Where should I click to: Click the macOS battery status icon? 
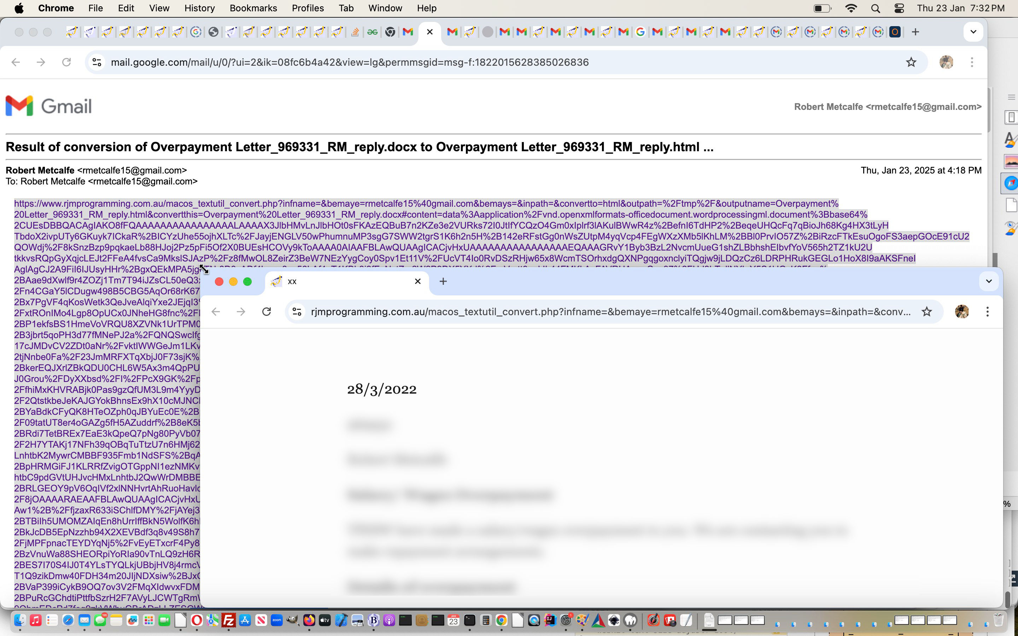[822, 9]
